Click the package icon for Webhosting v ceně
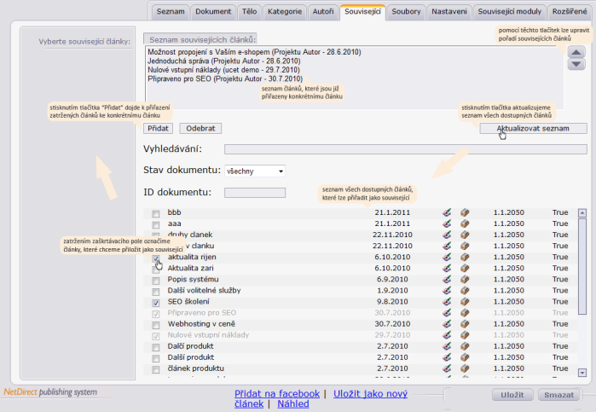 pyautogui.click(x=465, y=324)
